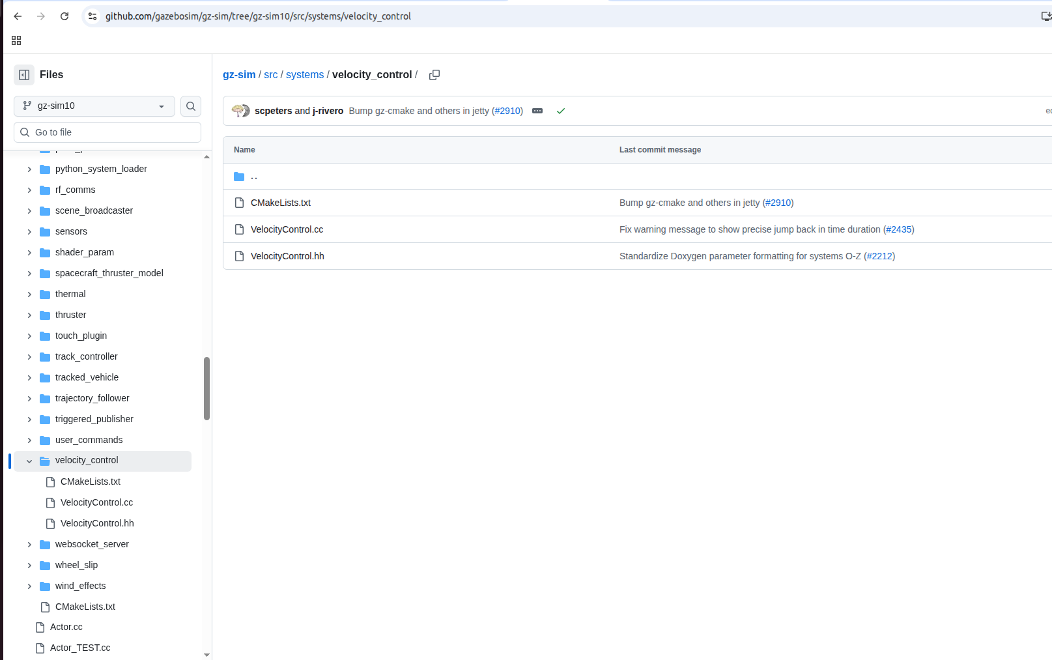This screenshot has width=1052, height=660.
Task: Open the commit options ellipsis
Action: pos(537,111)
